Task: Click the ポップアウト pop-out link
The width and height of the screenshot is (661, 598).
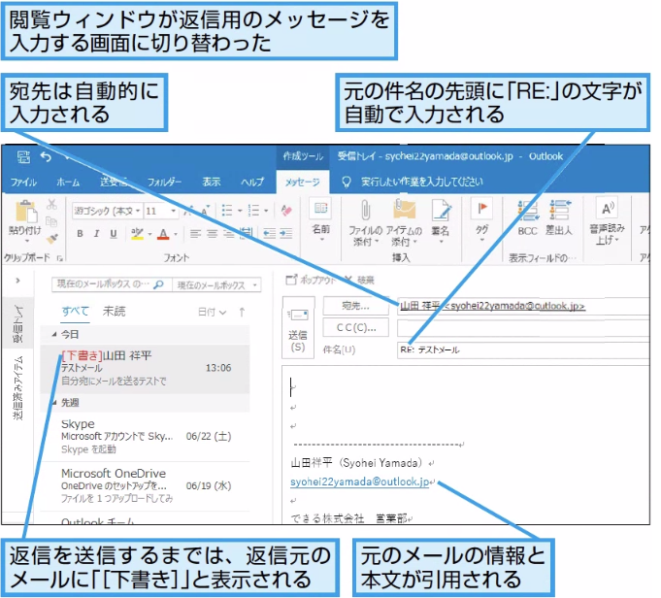Action: (311, 280)
